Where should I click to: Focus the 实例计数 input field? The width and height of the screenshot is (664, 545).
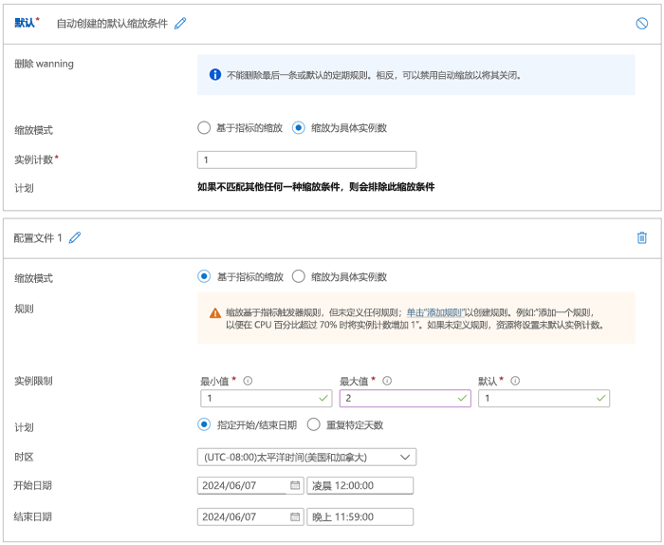point(306,160)
